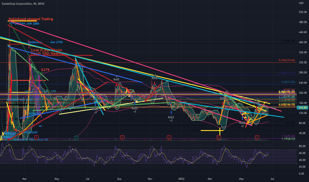
Task: Click the 280.00 price scale value
Action: click(x=303, y=72)
